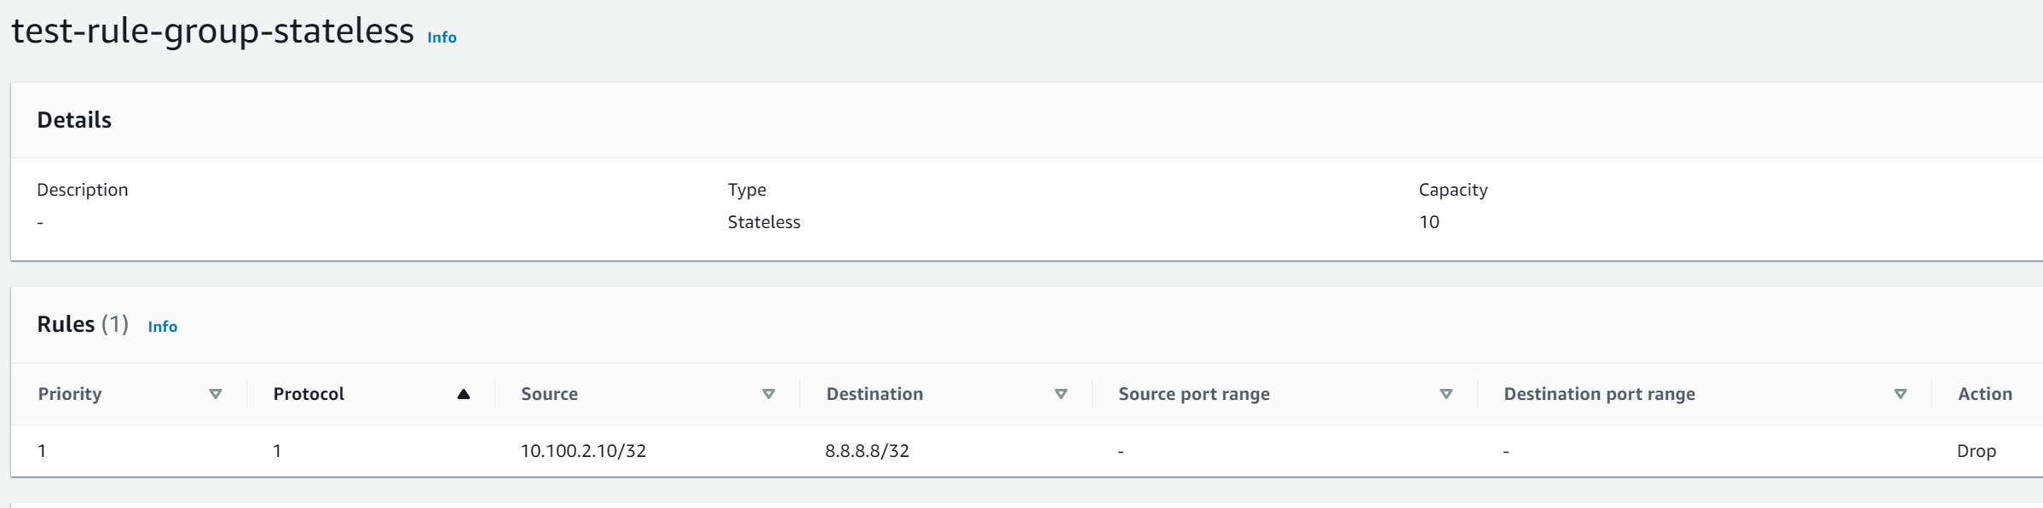Image resolution: width=2043 pixels, height=508 pixels.
Task: Click the Protocol column ascending sort arrow
Action: tap(464, 394)
